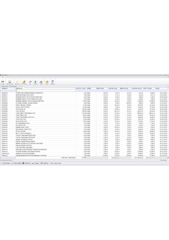The image size is (169, 240).
Task: Select row TELLİ DOSYA
Action: pos(84,111)
